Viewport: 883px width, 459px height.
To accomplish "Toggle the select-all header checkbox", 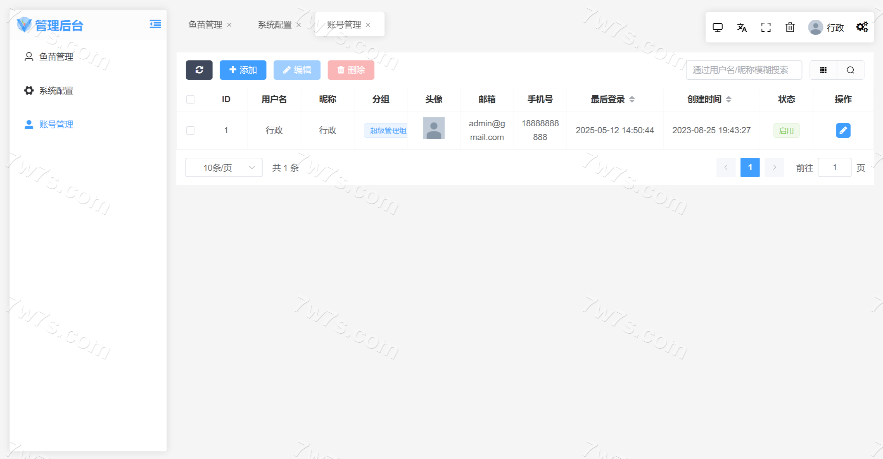I will [190, 99].
